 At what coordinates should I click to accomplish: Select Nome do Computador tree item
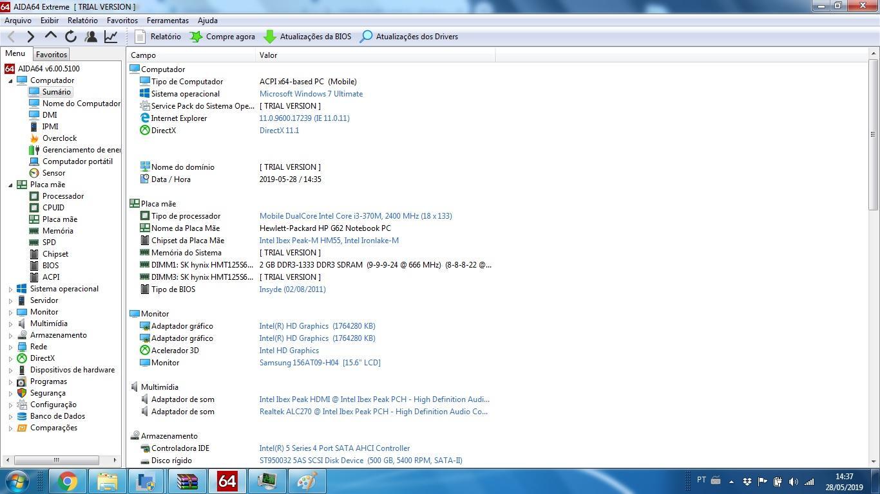81,104
